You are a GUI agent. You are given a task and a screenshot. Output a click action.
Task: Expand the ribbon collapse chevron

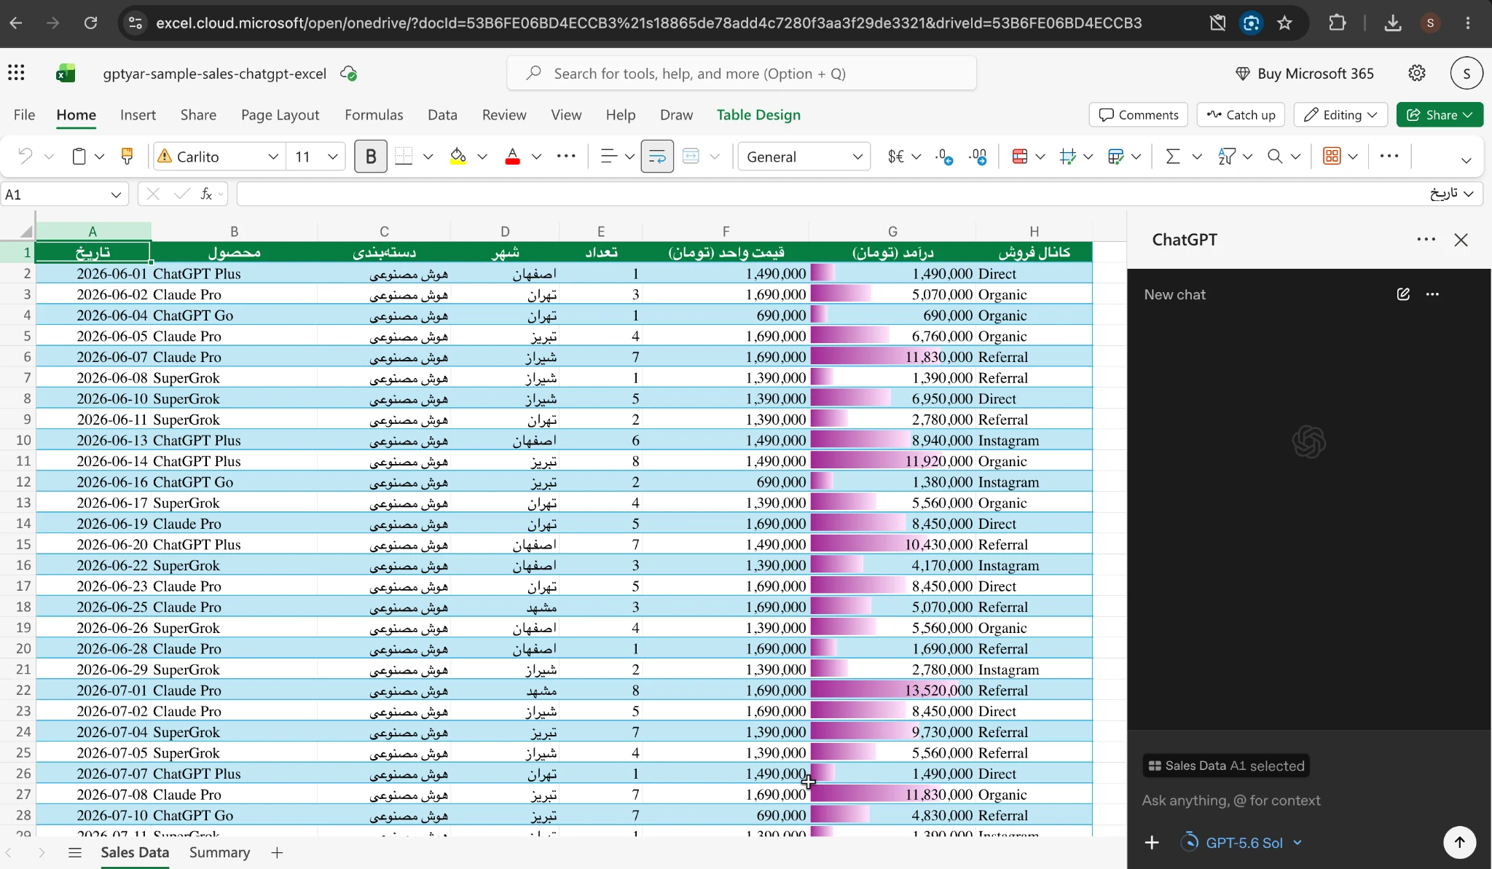1466,160
